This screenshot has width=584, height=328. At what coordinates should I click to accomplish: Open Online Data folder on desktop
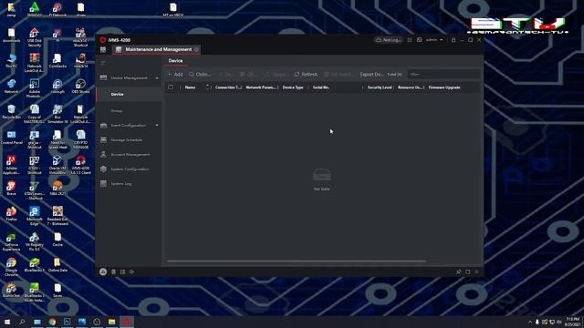click(x=57, y=265)
